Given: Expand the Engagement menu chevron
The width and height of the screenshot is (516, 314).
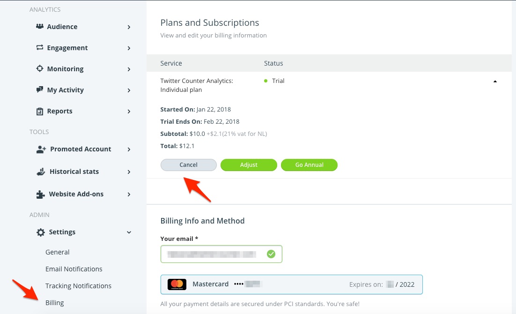Looking at the screenshot, I should coord(129,48).
